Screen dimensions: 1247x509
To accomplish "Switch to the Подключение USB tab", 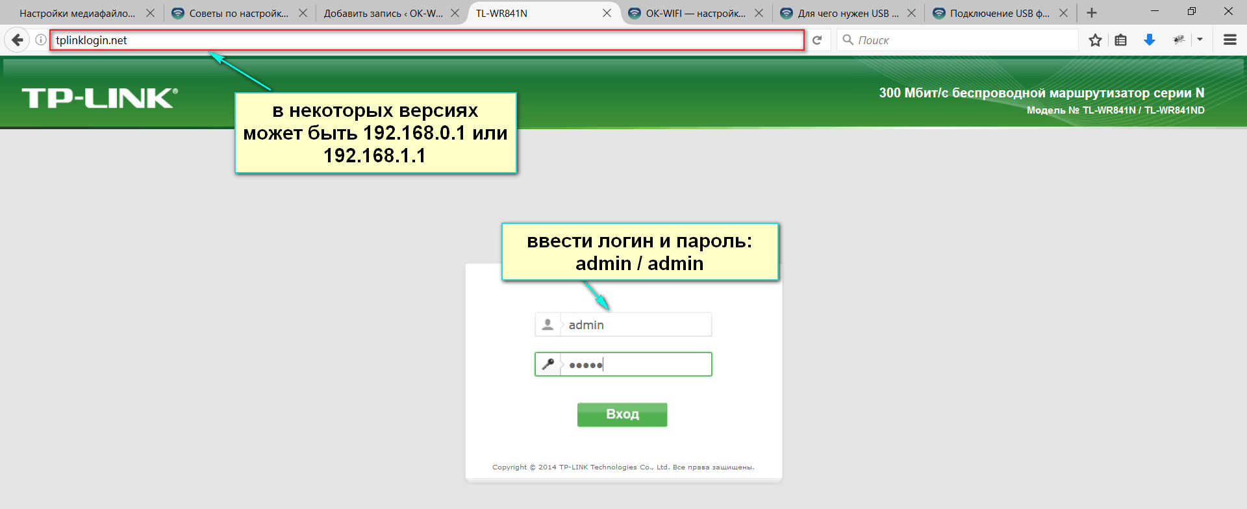I will [x=1000, y=13].
